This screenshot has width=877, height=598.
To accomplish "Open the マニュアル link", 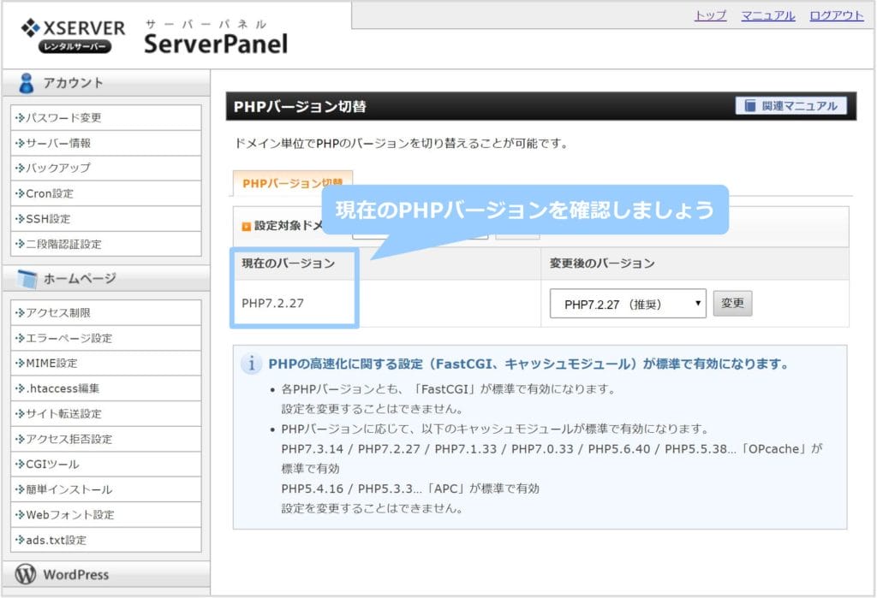I will pos(768,15).
